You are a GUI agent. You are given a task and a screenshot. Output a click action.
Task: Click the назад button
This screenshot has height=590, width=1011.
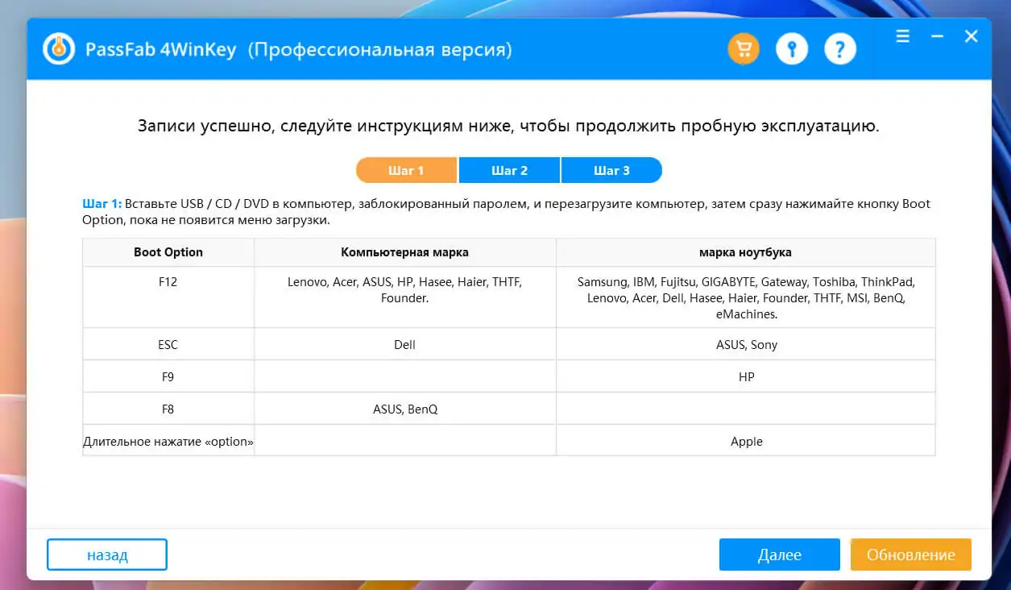pos(107,555)
